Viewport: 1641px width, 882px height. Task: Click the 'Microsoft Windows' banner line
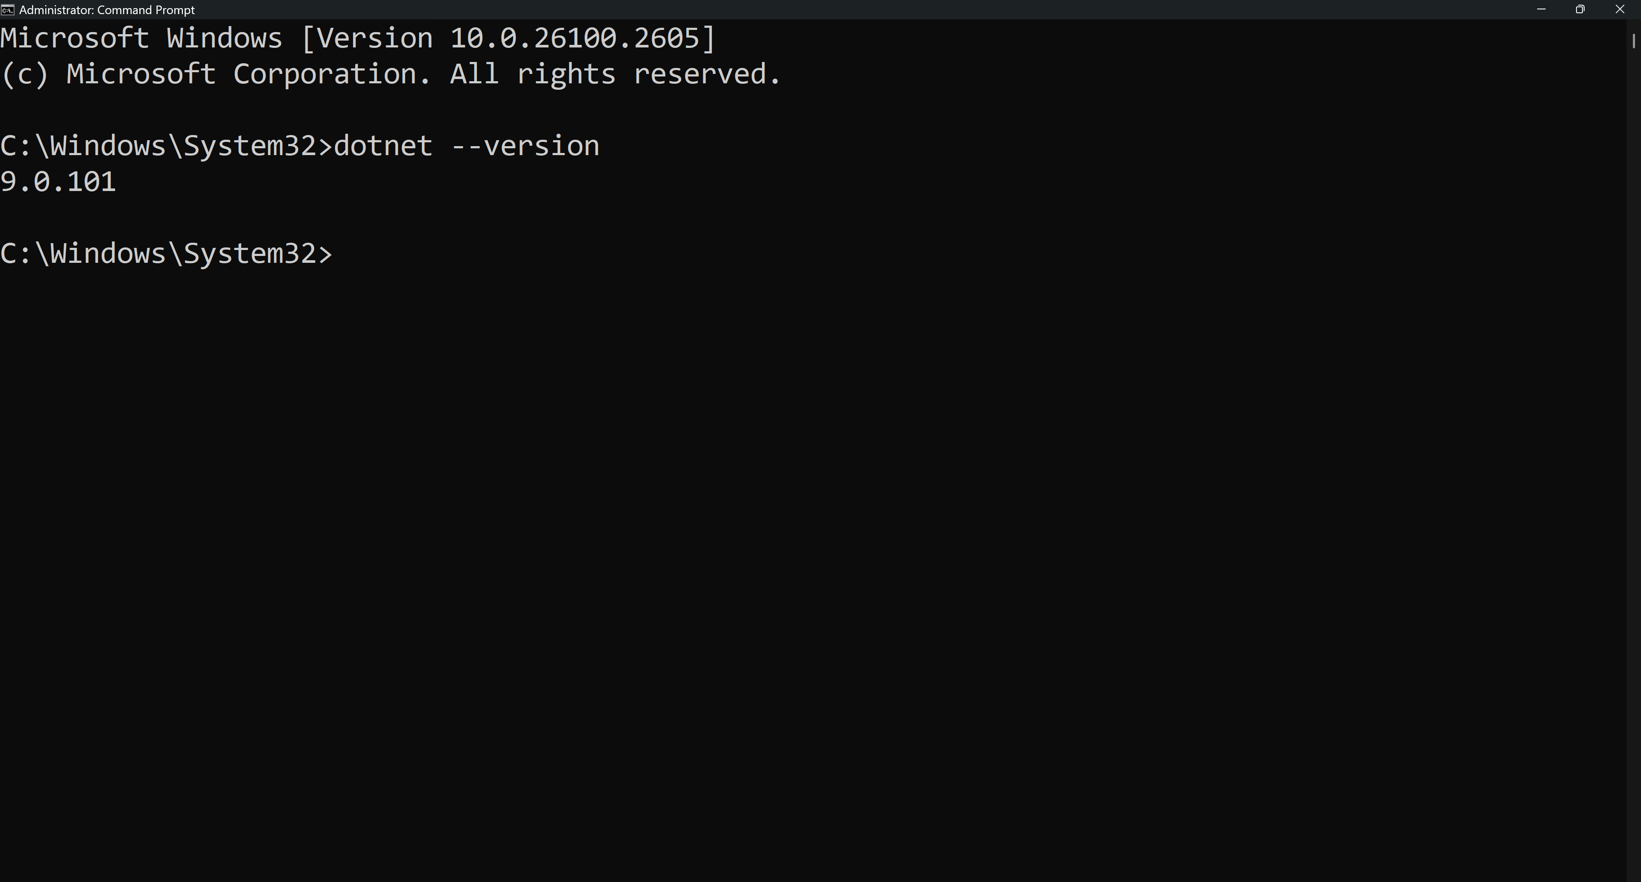point(358,38)
